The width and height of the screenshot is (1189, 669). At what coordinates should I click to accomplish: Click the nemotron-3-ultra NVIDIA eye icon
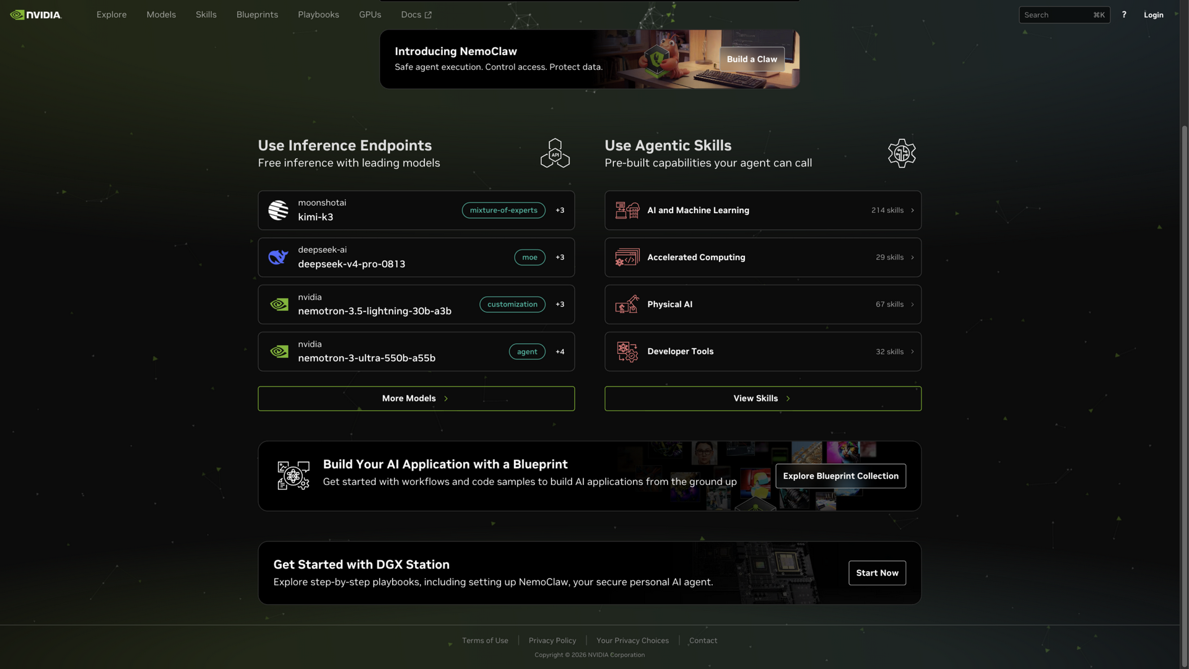pyautogui.click(x=279, y=352)
